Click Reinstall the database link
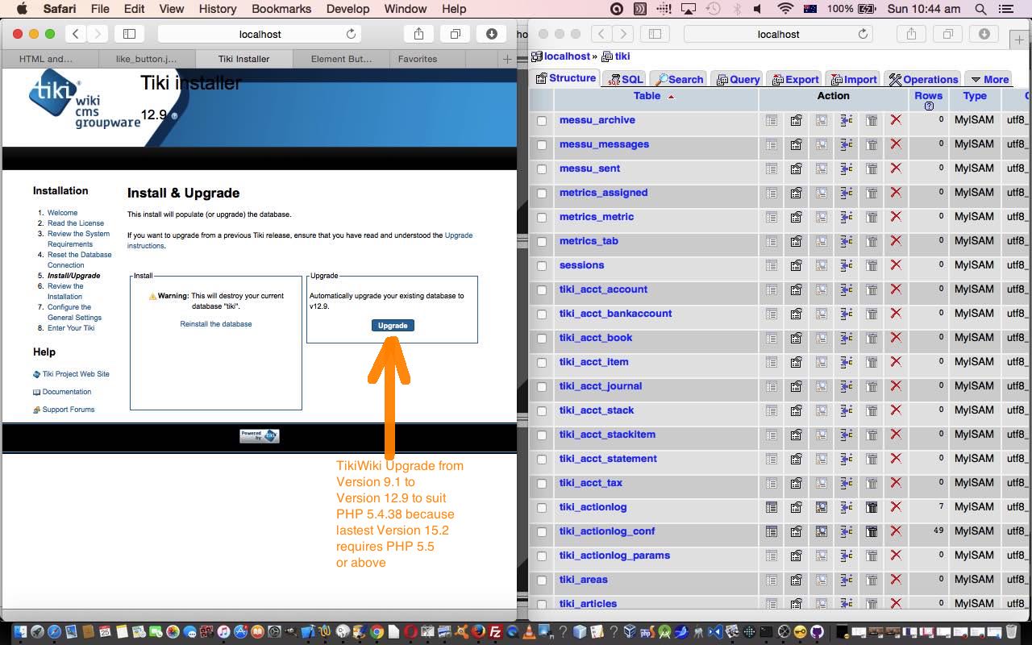 [216, 324]
